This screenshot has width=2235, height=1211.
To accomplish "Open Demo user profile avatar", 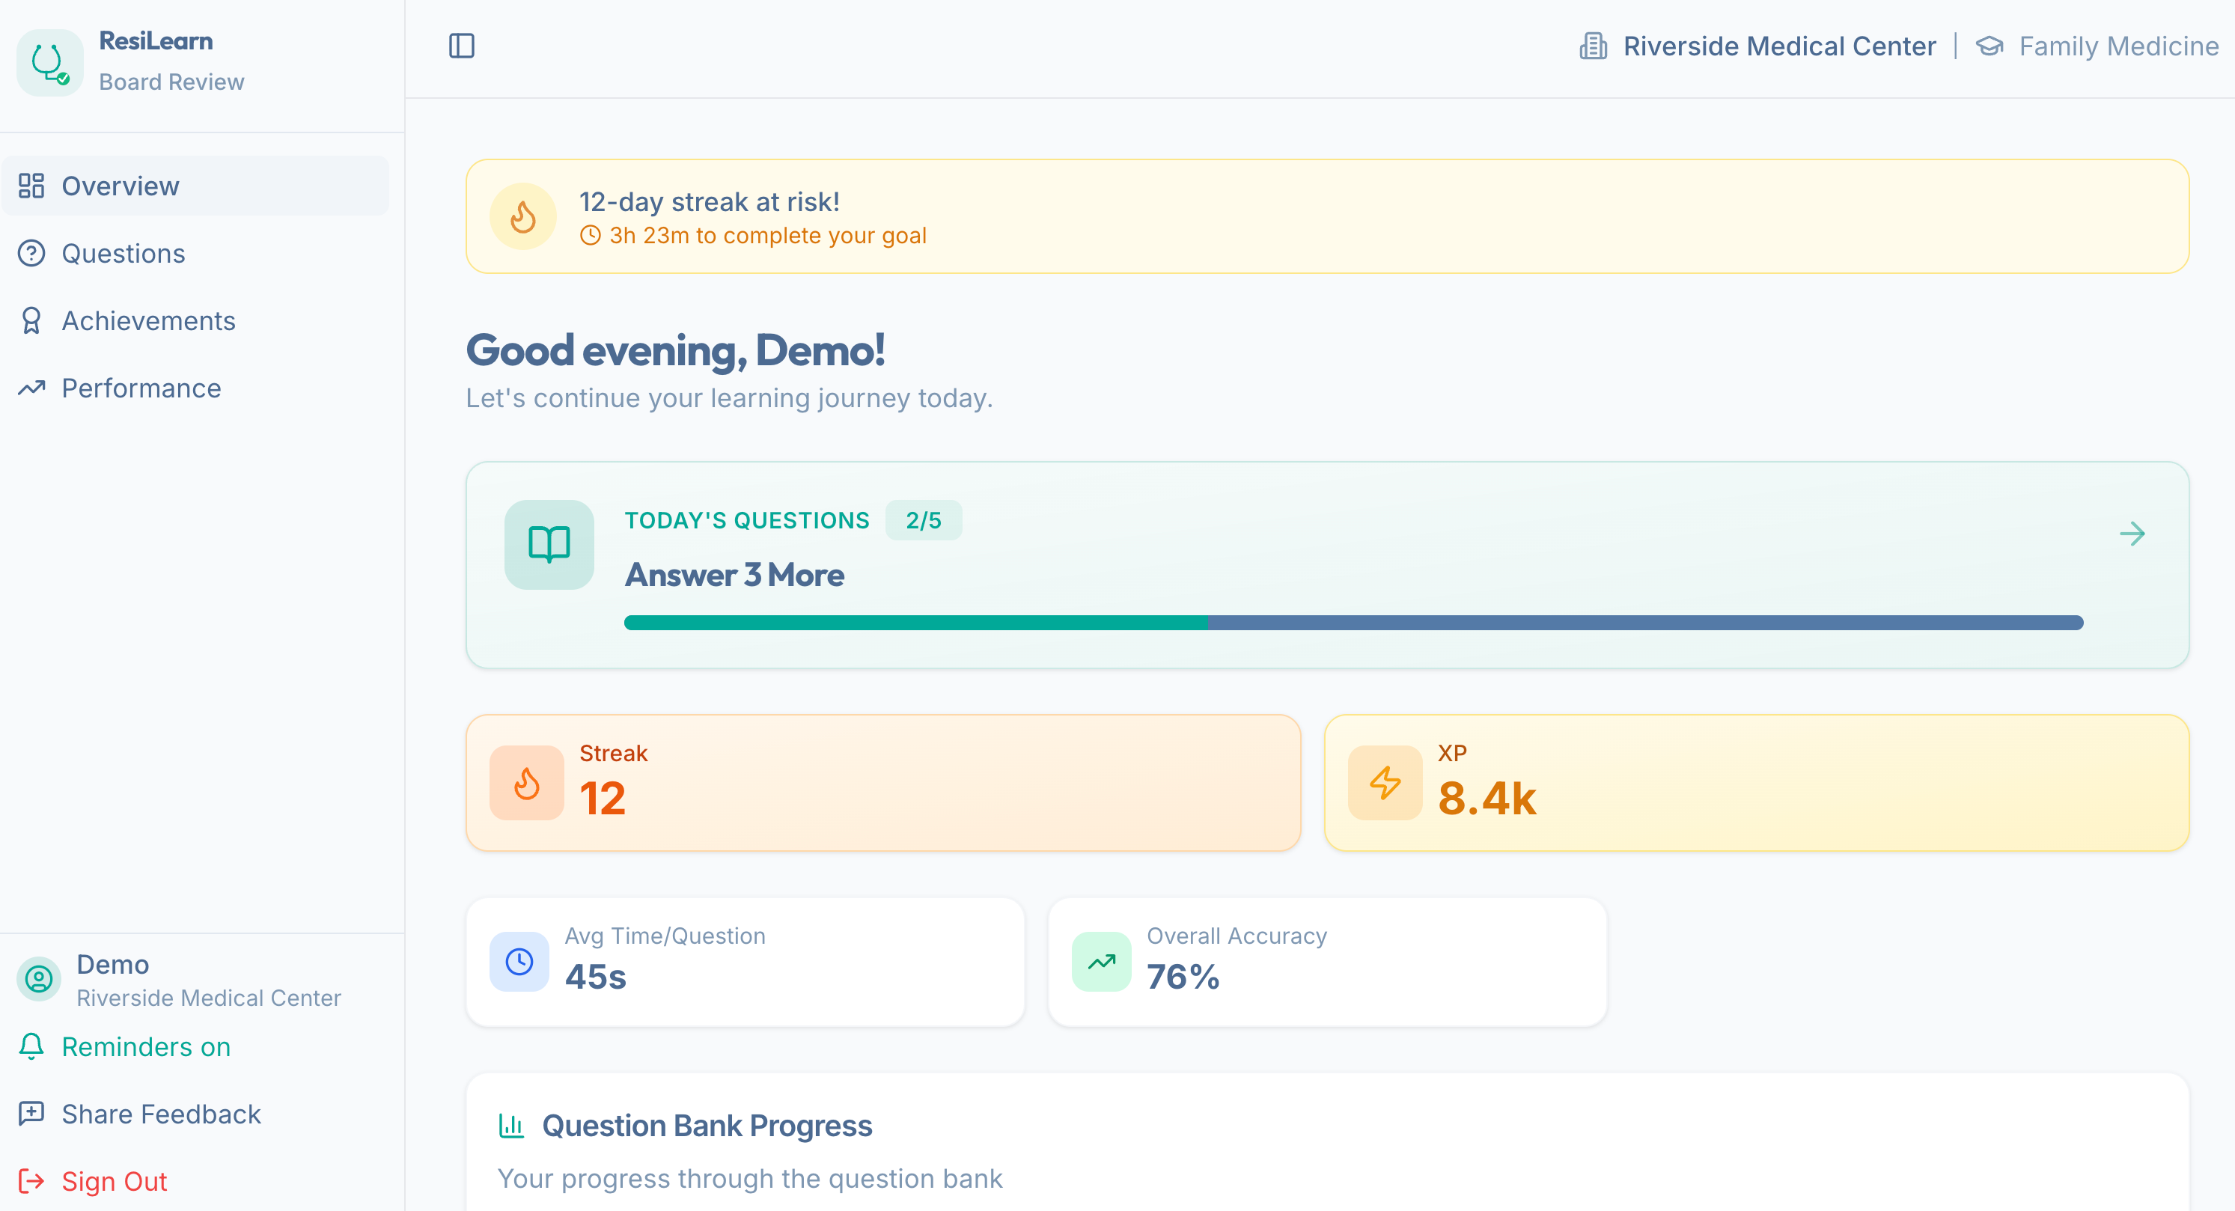I will (38, 980).
